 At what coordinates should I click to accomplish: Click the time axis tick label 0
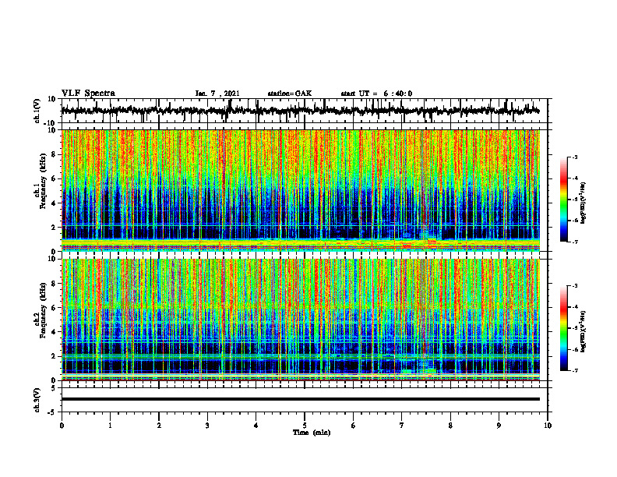point(62,426)
